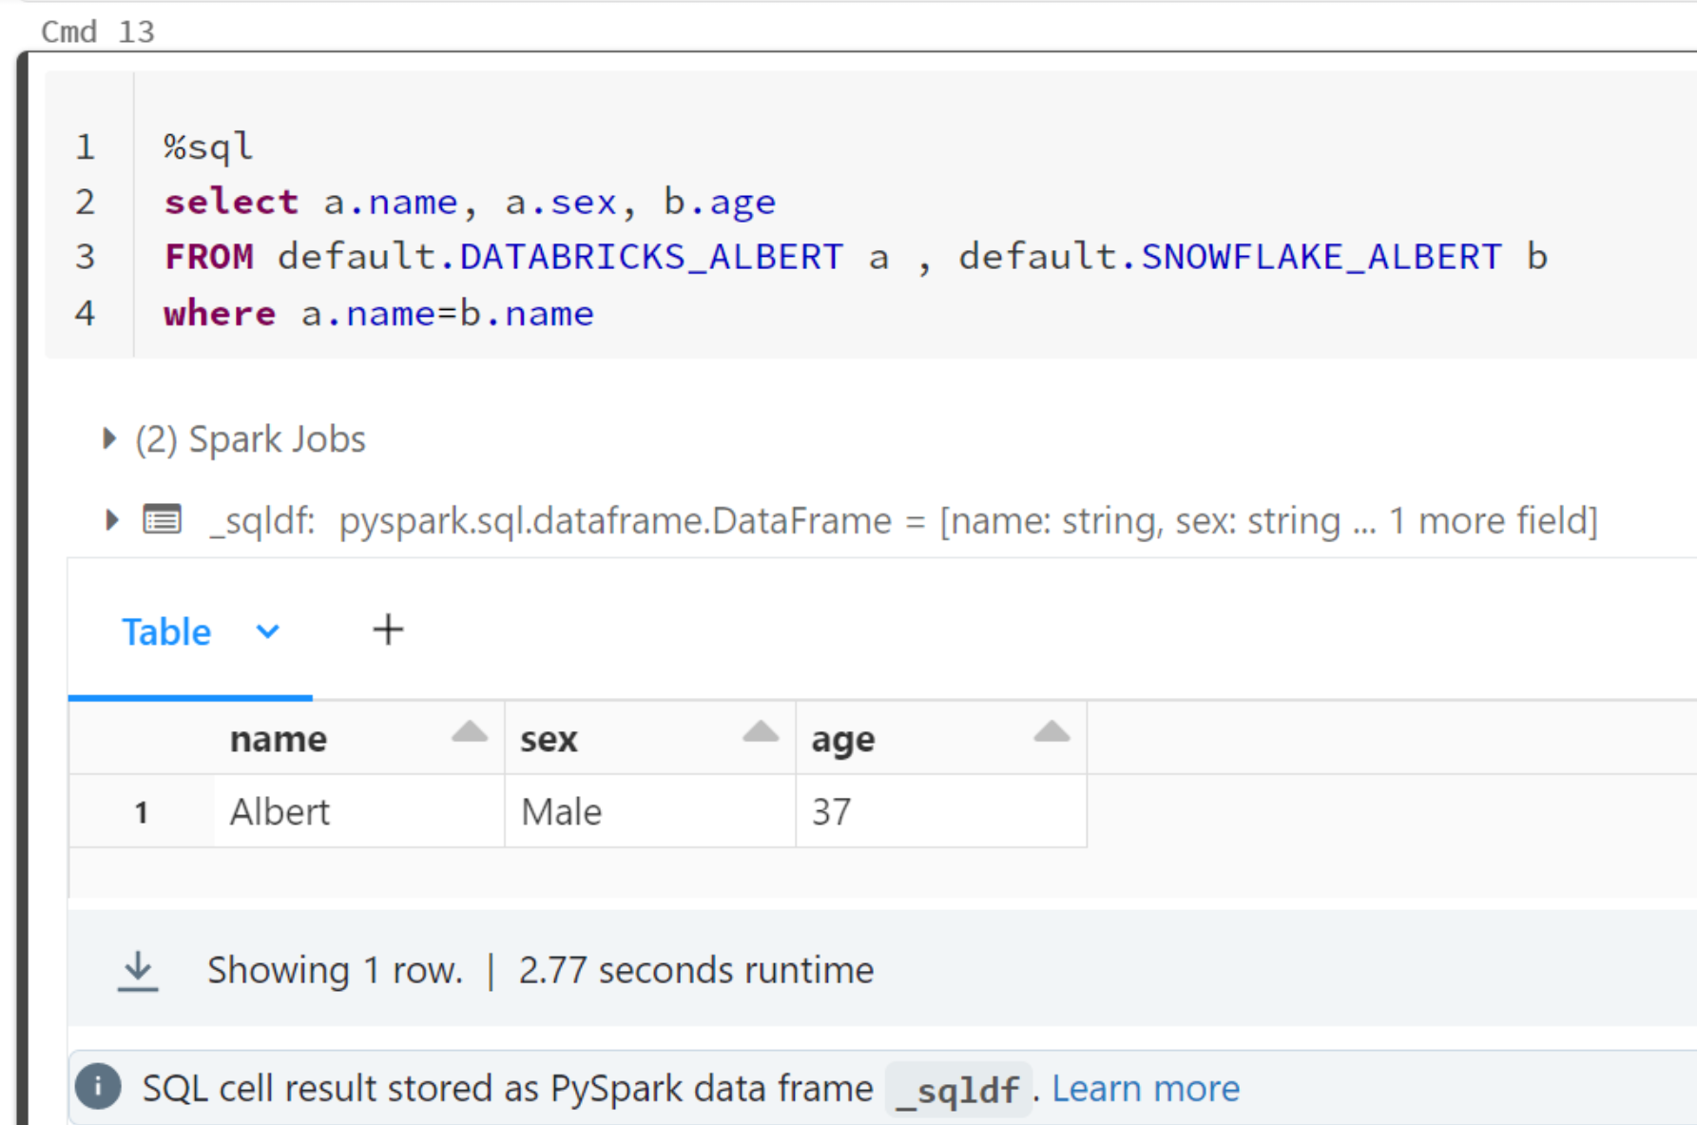This screenshot has height=1125, width=1697.
Task: Click the age value 37
Action: 832,811
